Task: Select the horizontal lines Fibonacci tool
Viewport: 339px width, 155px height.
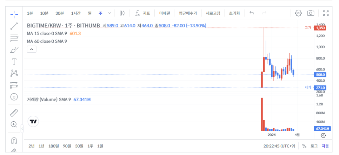Action: pos(14,38)
